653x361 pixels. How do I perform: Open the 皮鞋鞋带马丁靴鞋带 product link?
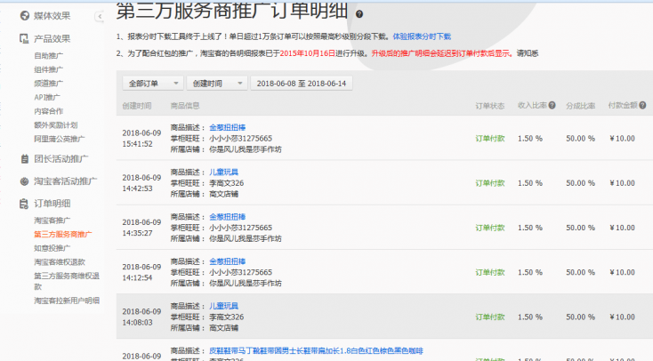[x=316, y=350]
